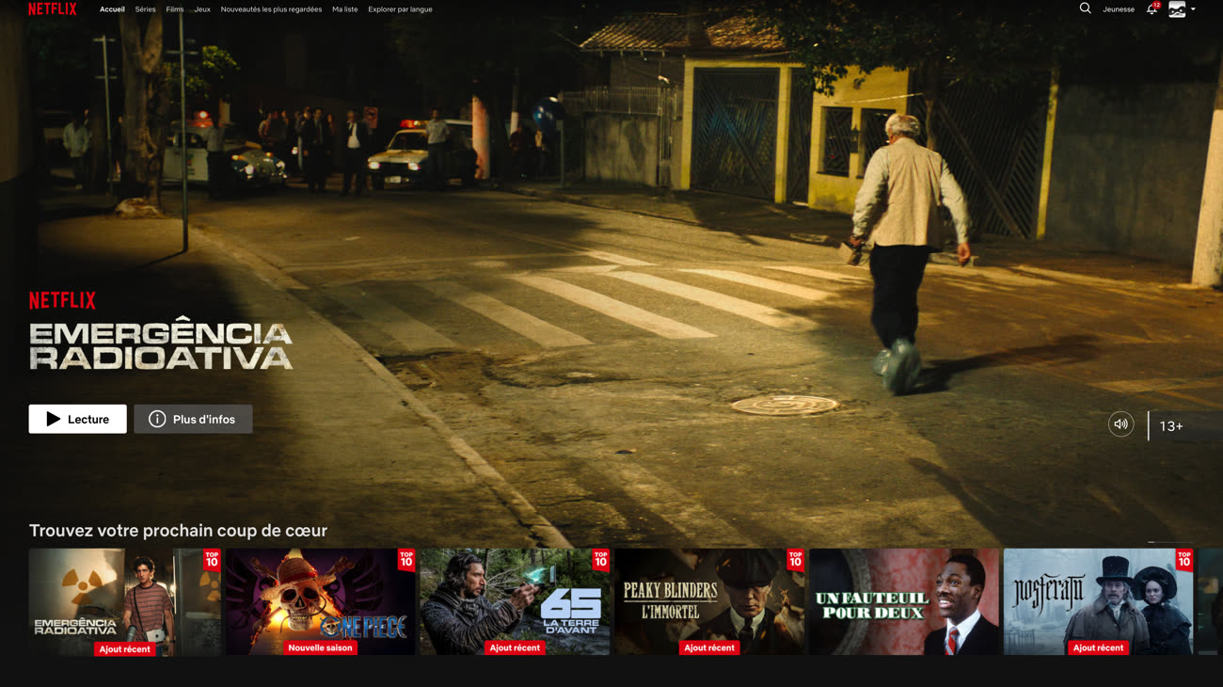Go to the Séries section

[145, 9]
